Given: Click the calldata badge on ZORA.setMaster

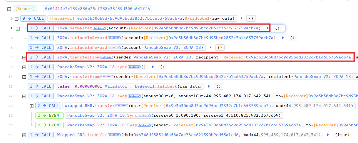Looking at the screenshot, I should [99, 28].
